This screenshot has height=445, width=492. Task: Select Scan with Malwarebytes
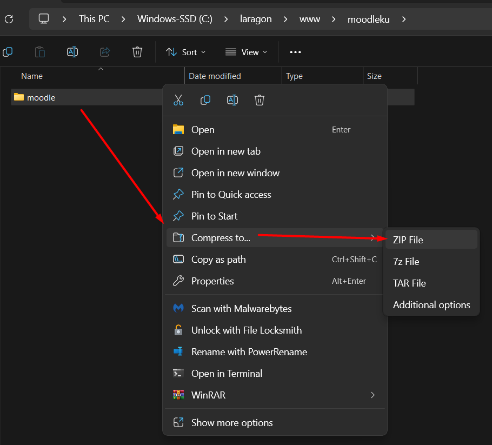click(241, 309)
